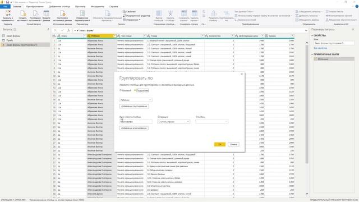This screenshot has width=359, height=202.
Task: Click the Cancel (Отмена) button
Action: [233, 144]
